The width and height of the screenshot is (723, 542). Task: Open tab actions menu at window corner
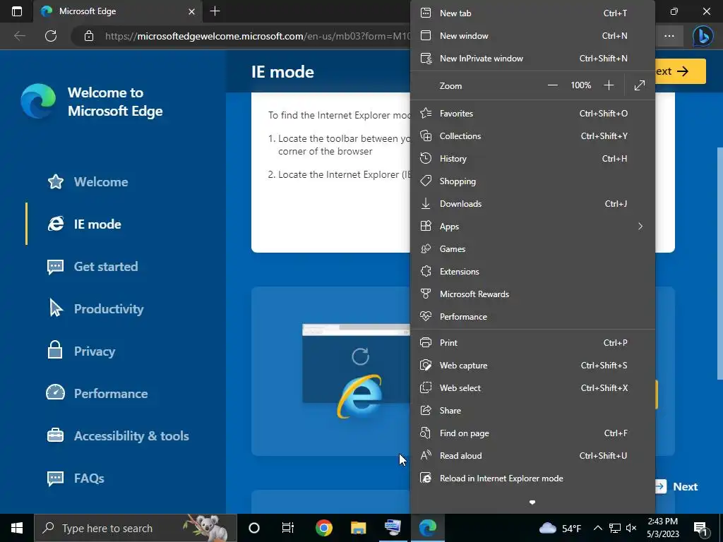(x=17, y=11)
